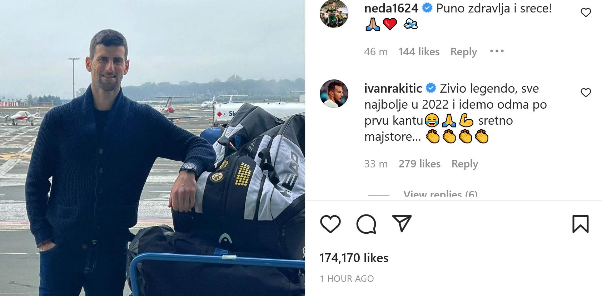
Task: View the 279 likes on ivanrakitic's comment
Action: click(x=419, y=164)
